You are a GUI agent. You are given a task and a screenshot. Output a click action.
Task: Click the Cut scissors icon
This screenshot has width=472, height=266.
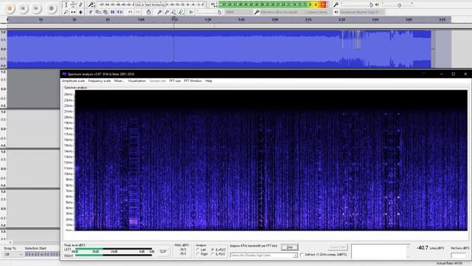[91, 12]
